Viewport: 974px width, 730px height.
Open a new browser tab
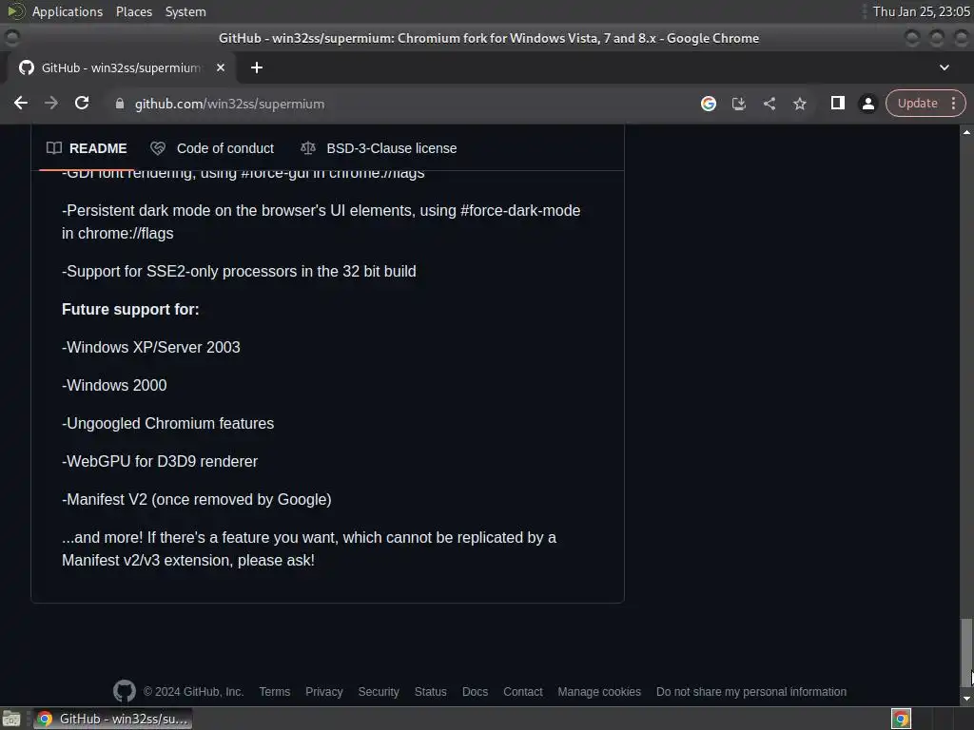pyautogui.click(x=257, y=67)
